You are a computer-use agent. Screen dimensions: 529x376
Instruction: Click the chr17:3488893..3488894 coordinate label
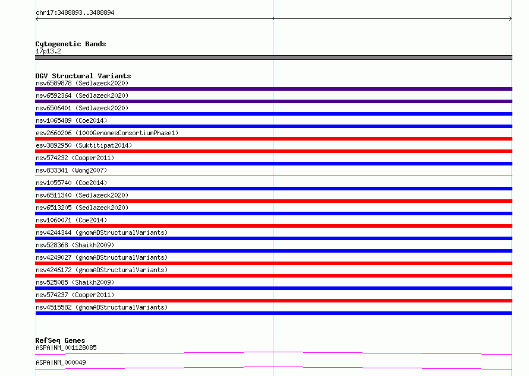click(75, 13)
